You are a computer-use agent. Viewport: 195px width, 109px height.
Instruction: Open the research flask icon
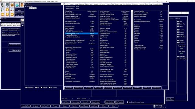pos(17,5)
